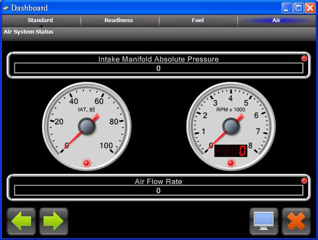Click the orange X exit button

click(296, 221)
